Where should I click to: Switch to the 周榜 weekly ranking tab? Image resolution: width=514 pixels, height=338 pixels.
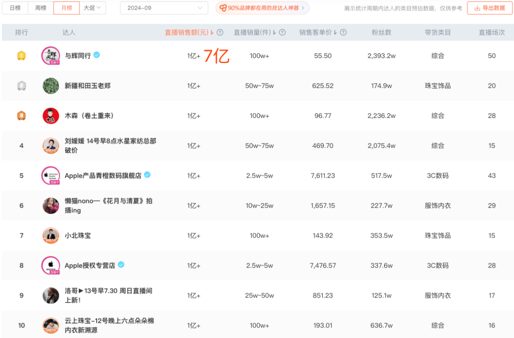click(40, 8)
